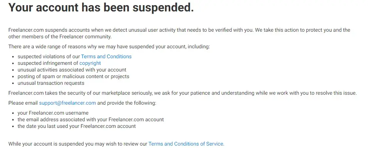The image size is (368, 157).
Task: Click the 'date you last used' bullet item
Action: [x=77, y=126]
